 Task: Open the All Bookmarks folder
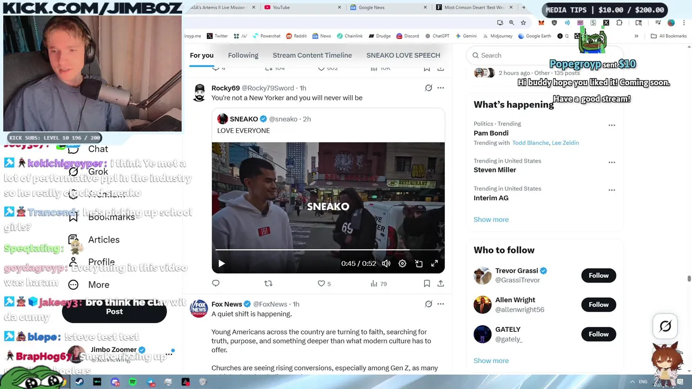click(x=669, y=36)
